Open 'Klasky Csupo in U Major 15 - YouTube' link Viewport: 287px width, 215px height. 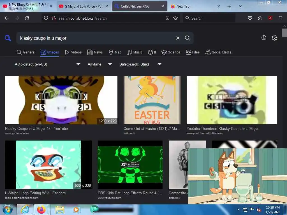click(x=36, y=128)
